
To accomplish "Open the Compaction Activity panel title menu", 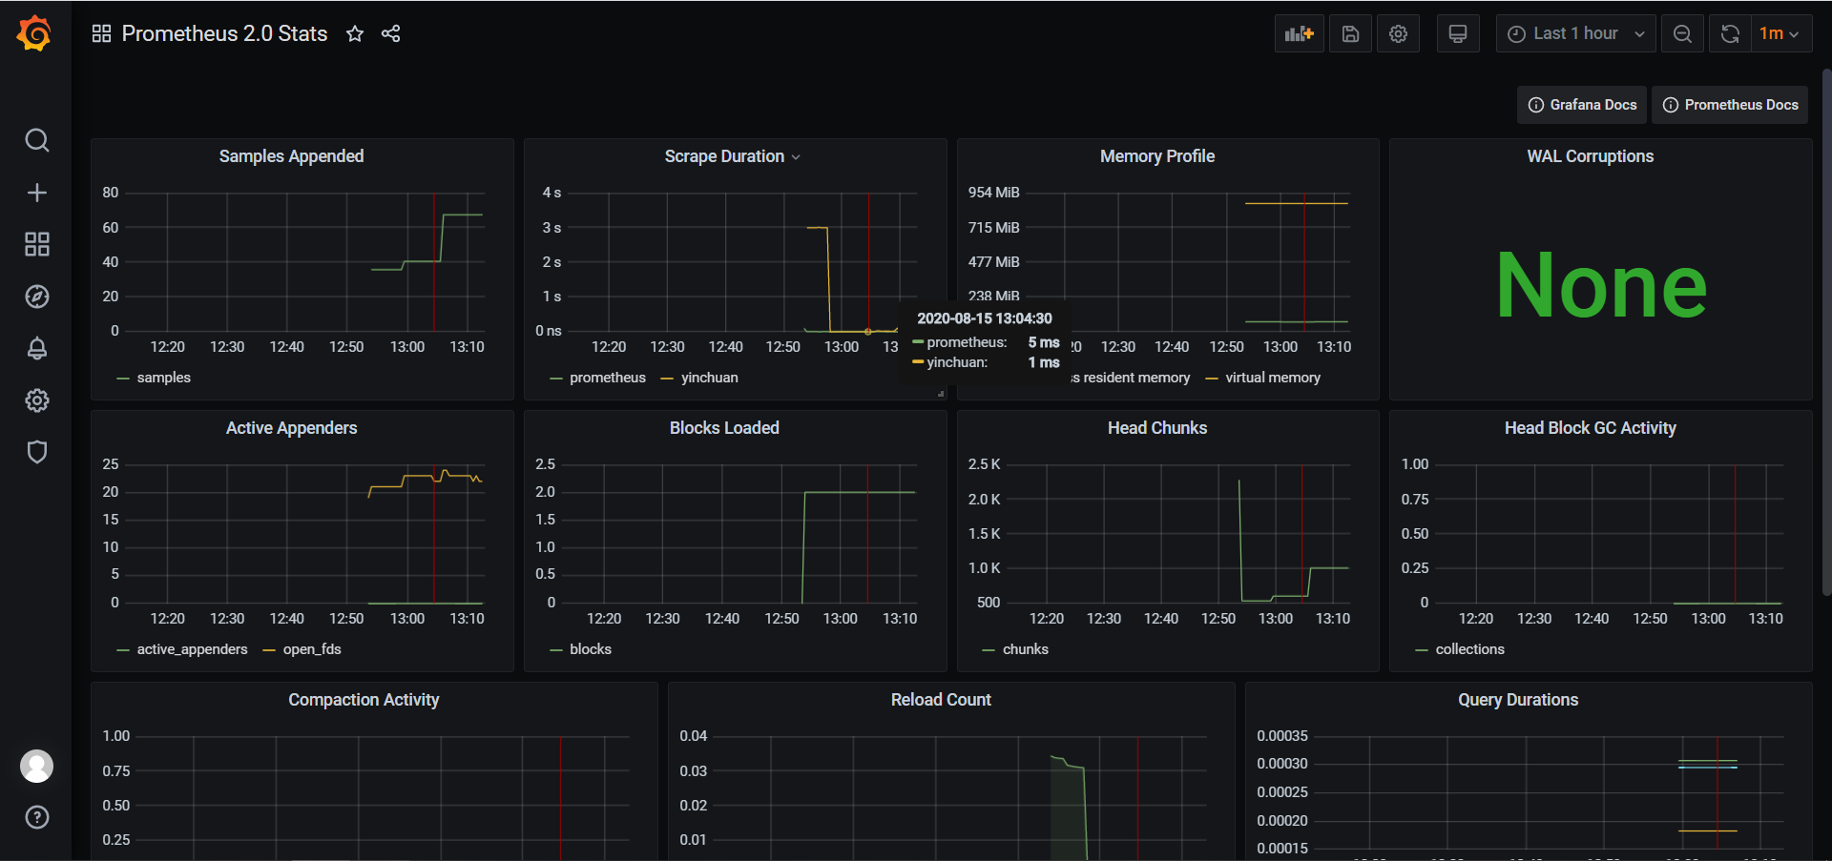I will pos(364,700).
